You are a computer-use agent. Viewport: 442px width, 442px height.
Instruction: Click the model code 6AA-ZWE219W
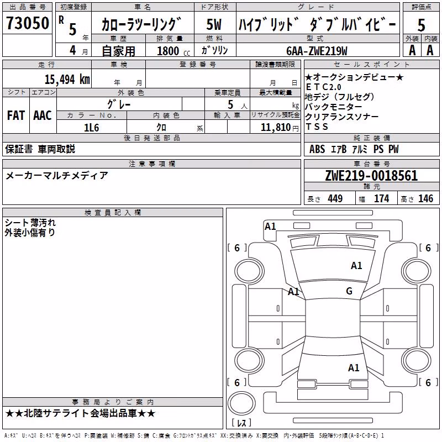[x=317, y=51]
